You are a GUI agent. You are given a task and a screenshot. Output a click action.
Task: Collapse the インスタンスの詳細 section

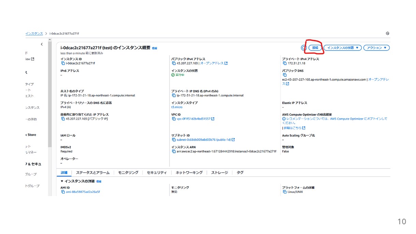coord(62,181)
